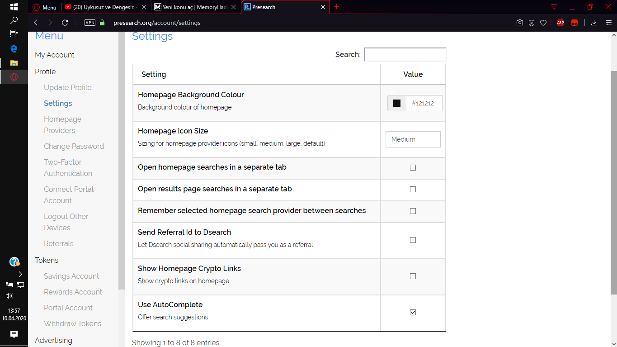Open Two-Factor Authentication settings
Image resolution: width=617 pixels, height=347 pixels.
(x=68, y=168)
